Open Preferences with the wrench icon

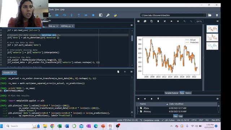click(108, 15)
